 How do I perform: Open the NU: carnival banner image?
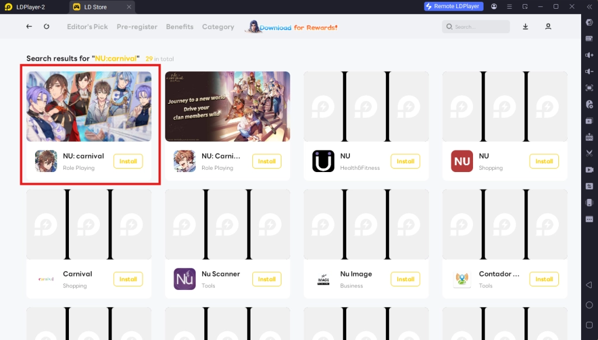pyautogui.click(x=89, y=107)
